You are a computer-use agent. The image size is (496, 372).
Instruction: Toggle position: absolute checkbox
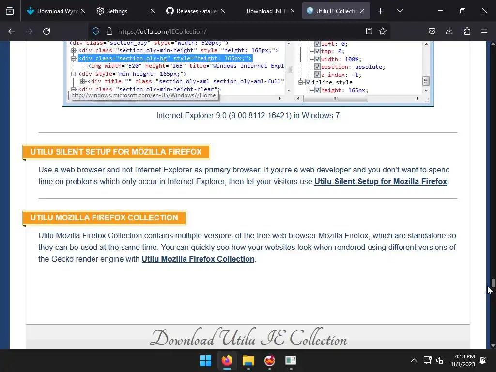(317, 67)
